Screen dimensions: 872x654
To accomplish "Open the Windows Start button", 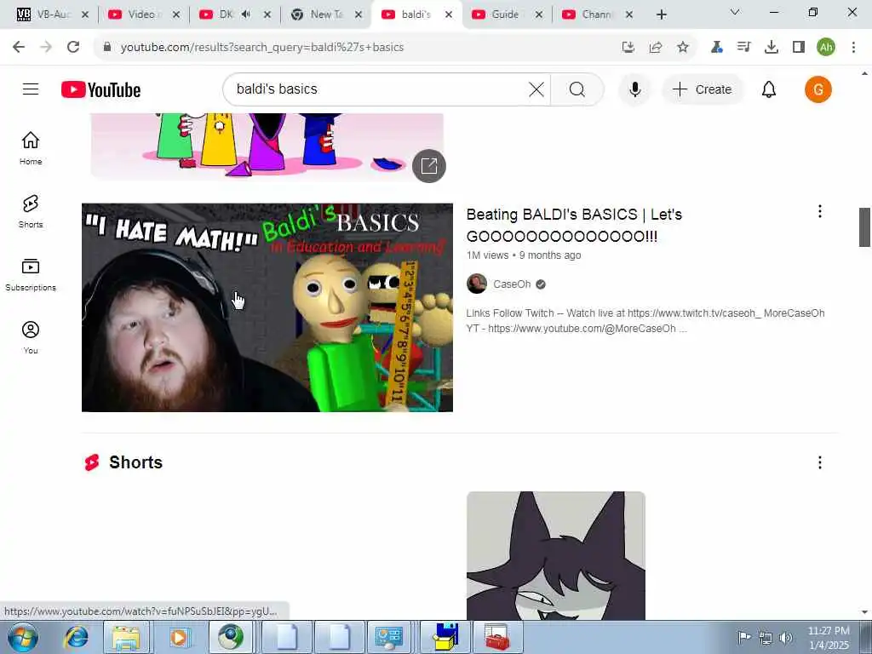I will (x=22, y=637).
